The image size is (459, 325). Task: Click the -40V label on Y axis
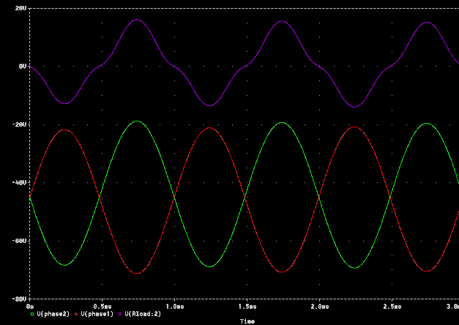(x=18, y=182)
